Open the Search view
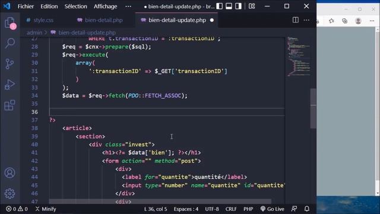 point(10,43)
